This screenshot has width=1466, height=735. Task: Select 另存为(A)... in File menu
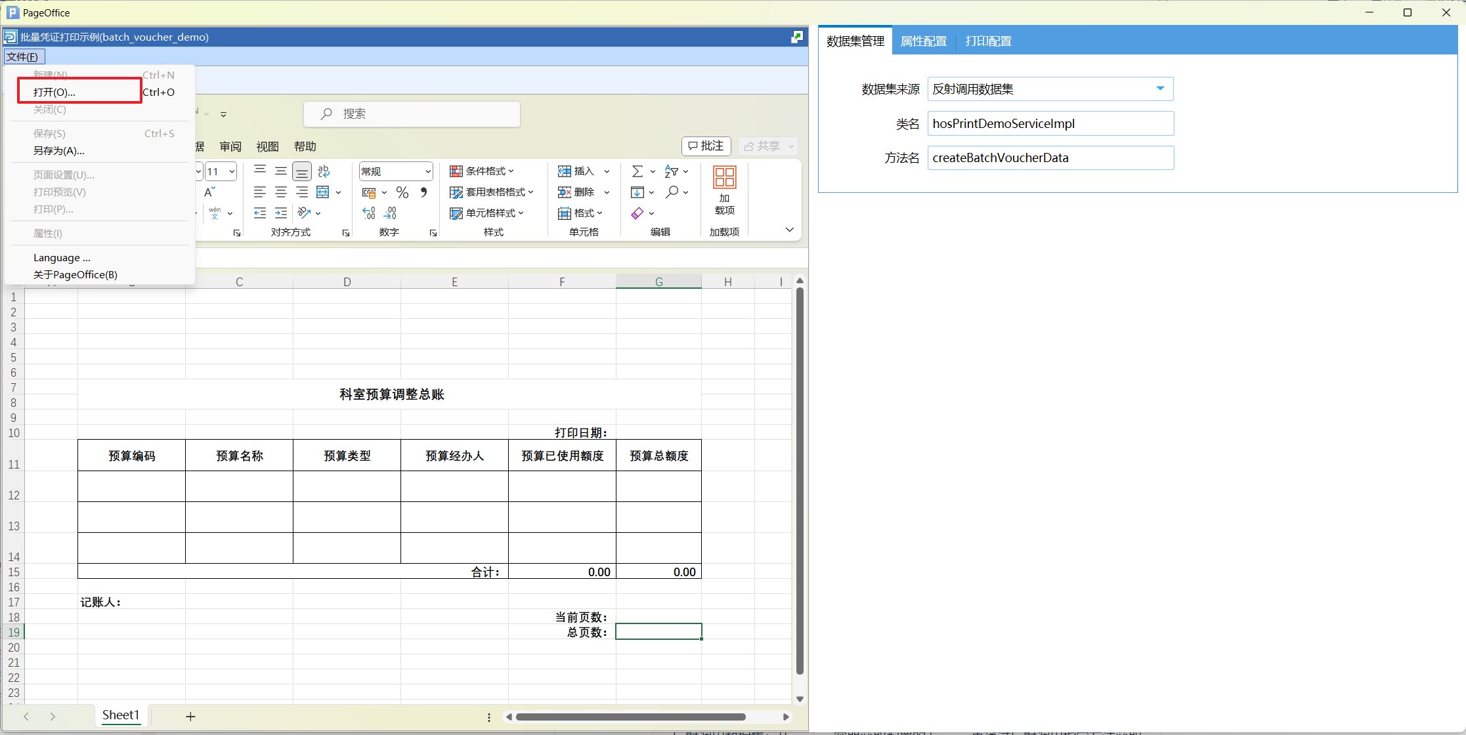pos(59,151)
